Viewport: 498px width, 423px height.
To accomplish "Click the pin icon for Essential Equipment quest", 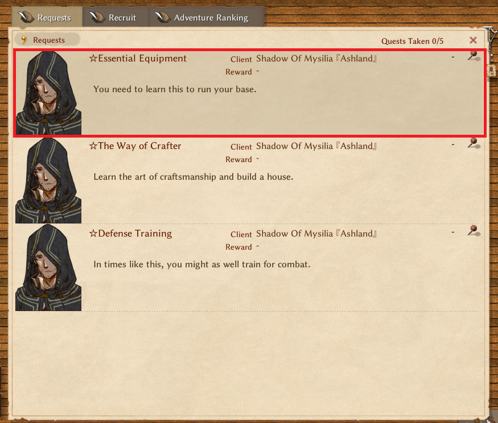I will pos(474,56).
